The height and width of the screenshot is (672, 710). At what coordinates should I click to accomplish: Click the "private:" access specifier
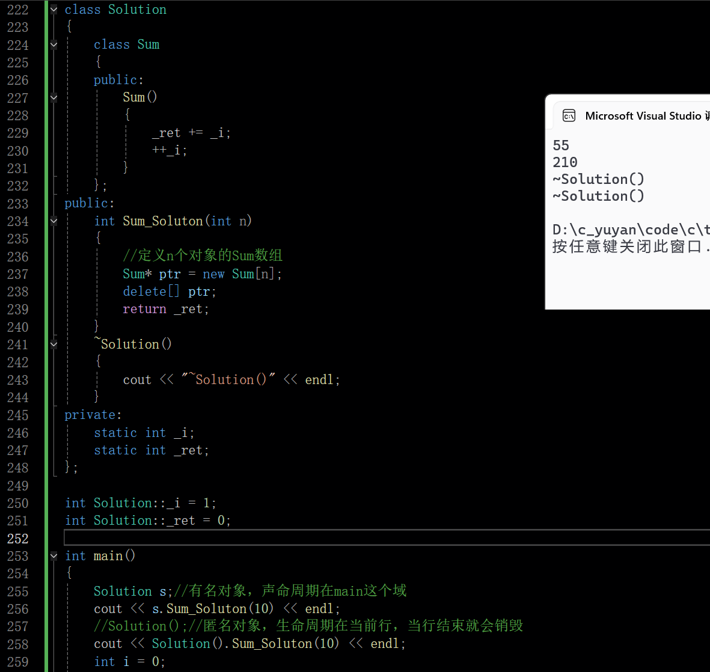[93, 415]
